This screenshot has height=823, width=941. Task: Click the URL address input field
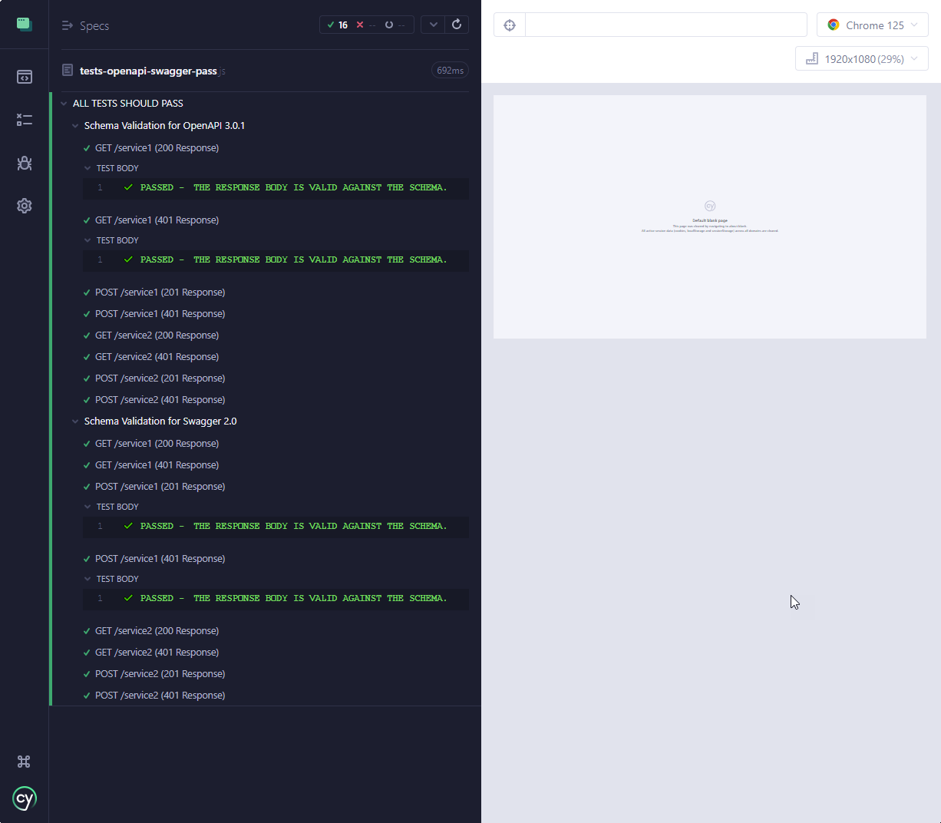click(x=666, y=25)
